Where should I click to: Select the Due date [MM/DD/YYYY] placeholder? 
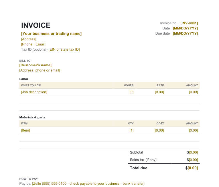(185, 33)
